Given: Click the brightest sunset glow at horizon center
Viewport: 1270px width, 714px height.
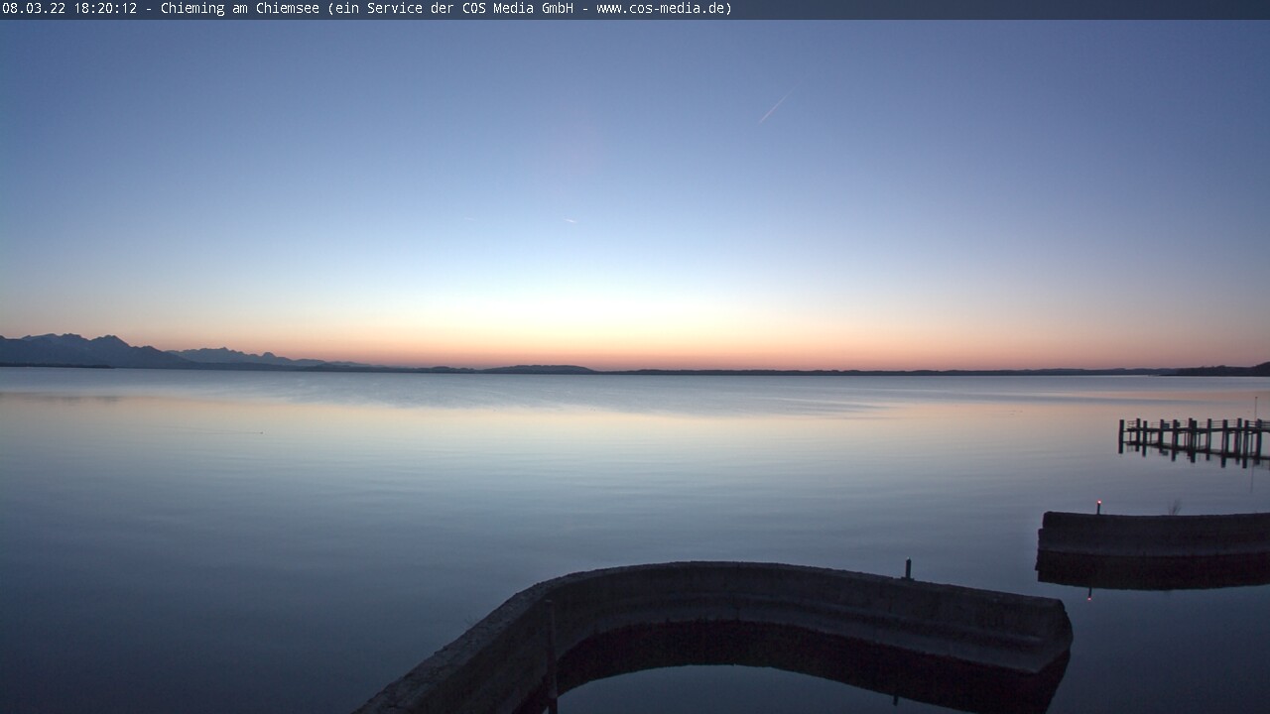Looking at the screenshot, I should click(x=635, y=337).
